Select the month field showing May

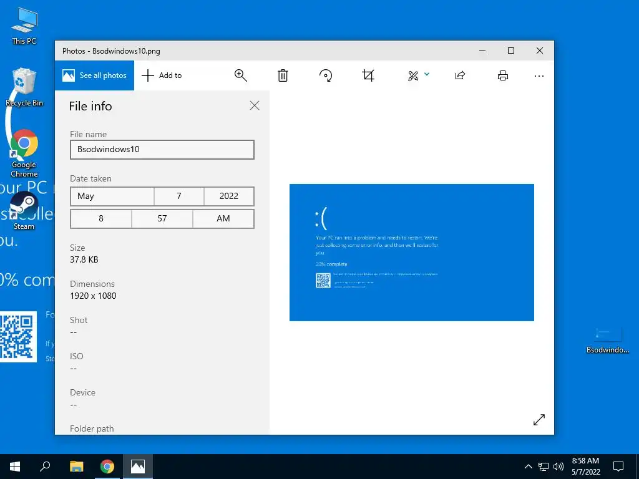pos(112,196)
